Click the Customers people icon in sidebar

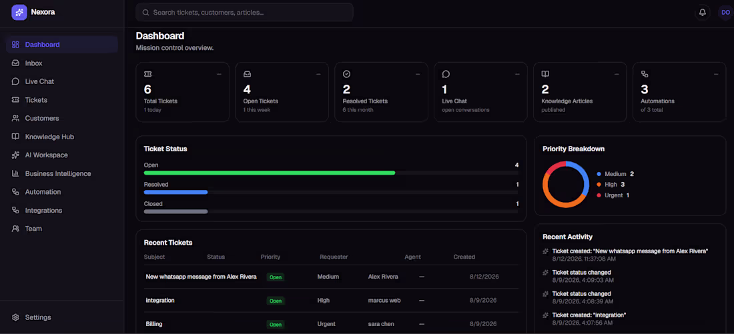15,119
